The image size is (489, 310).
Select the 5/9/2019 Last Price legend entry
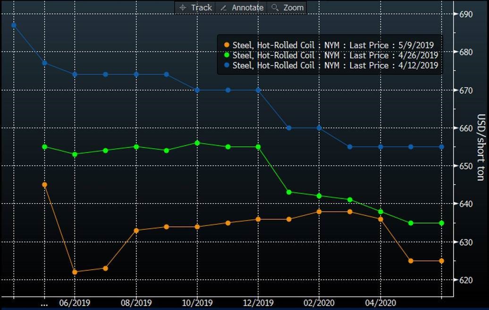point(333,45)
